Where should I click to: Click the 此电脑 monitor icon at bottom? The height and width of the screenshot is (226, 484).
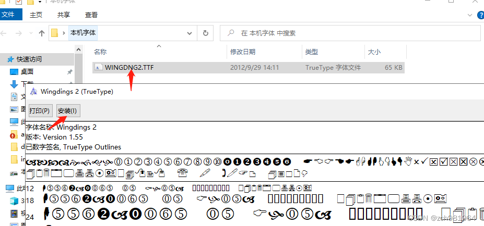click(10, 188)
